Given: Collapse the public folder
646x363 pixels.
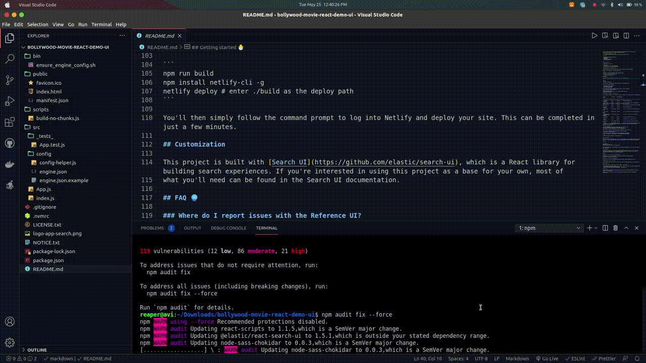Looking at the screenshot, I should (x=76, y=74).
